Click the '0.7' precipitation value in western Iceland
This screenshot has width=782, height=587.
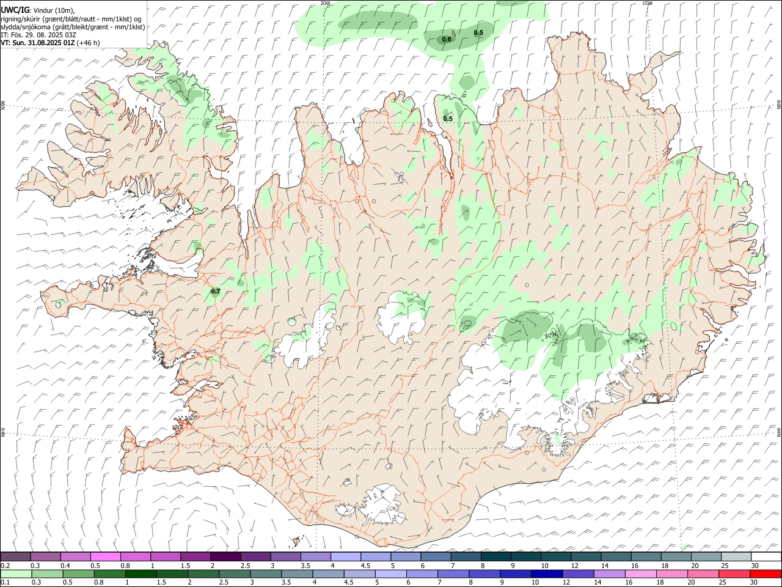[x=215, y=292]
